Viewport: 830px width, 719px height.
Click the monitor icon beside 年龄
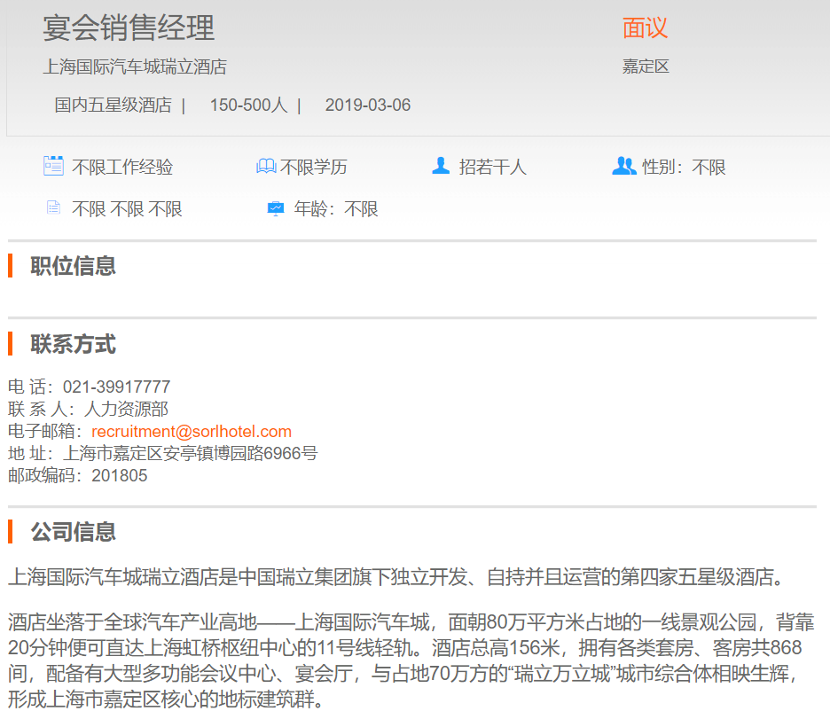click(276, 208)
